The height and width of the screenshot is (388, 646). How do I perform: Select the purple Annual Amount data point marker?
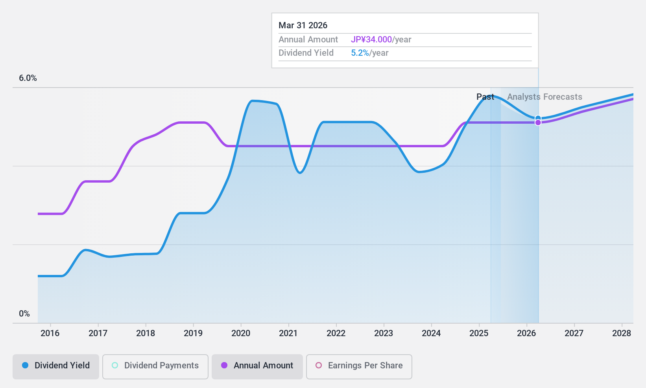pyautogui.click(x=538, y=123)
